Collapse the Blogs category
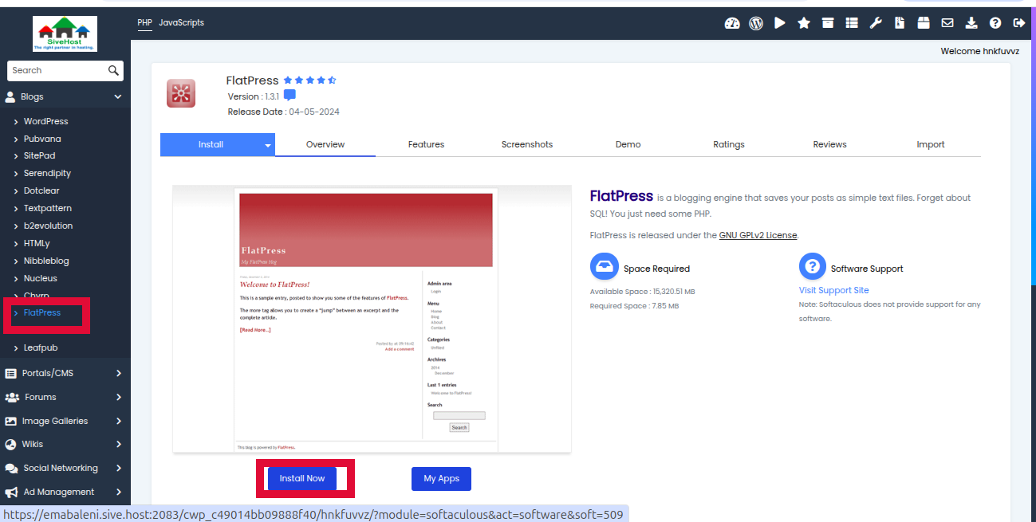The height and width of the screenshot is (522, 1036). tap(65, 96)
